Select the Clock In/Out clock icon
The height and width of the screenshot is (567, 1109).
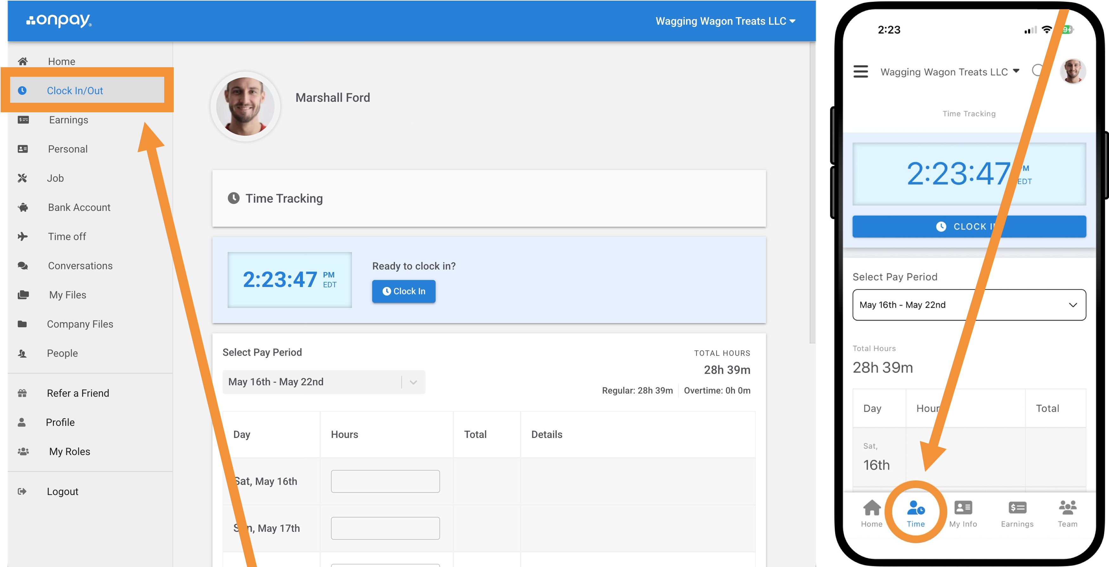(23, 90)
